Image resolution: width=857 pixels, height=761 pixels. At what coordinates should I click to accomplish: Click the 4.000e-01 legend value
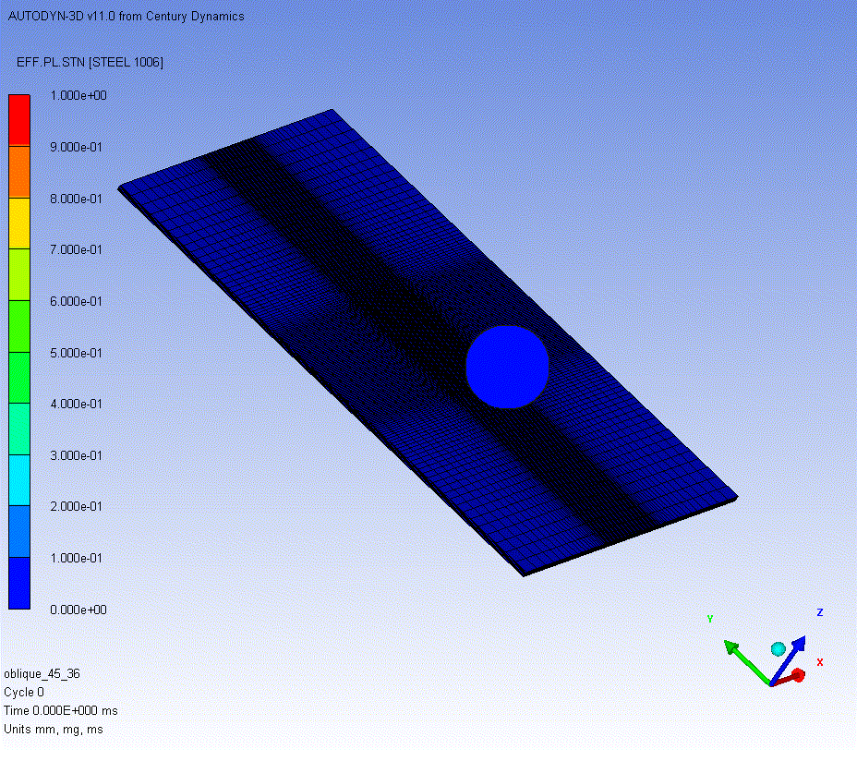click(76, 404)
